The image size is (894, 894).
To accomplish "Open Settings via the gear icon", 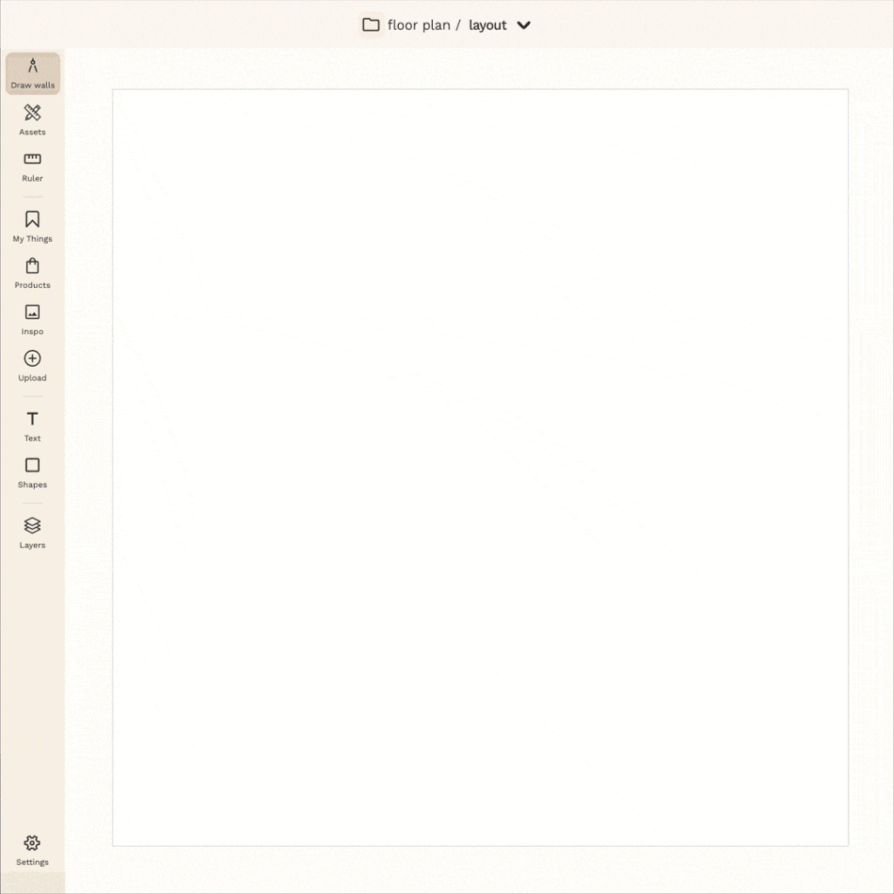I will click(x=32, y=843).
